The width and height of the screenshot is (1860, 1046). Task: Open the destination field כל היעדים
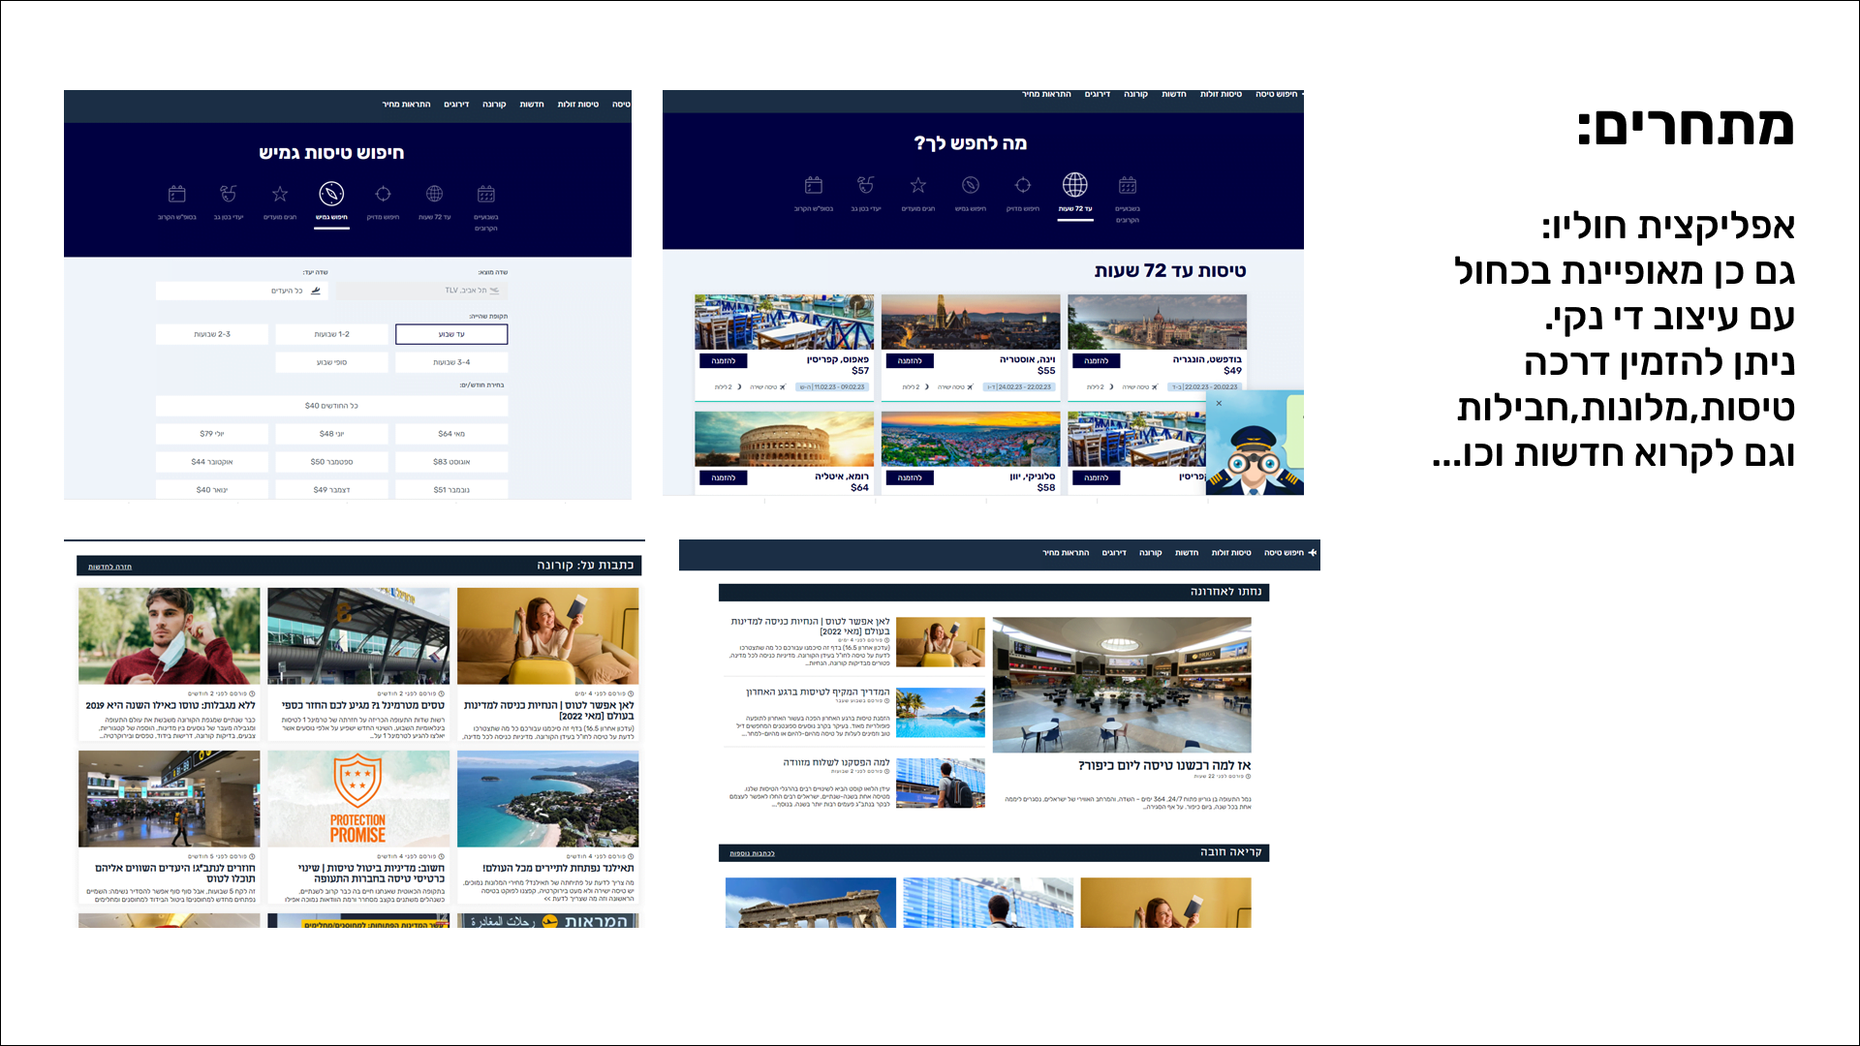click(242, 291)
